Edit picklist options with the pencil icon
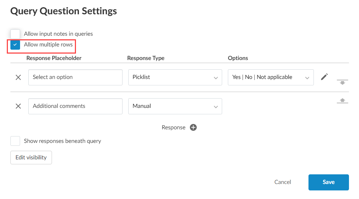This screenshot has height=199, width=359. (324, 77)
